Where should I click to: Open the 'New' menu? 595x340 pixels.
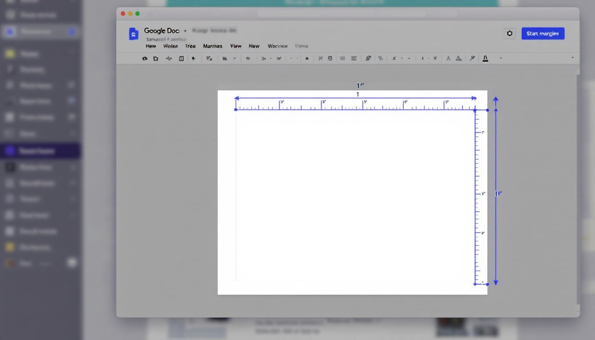coord(254,46)
